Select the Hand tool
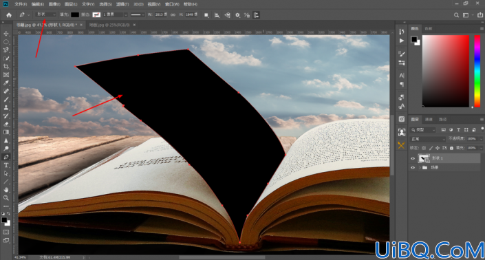 pyautogui.click(x=6, y=190)
